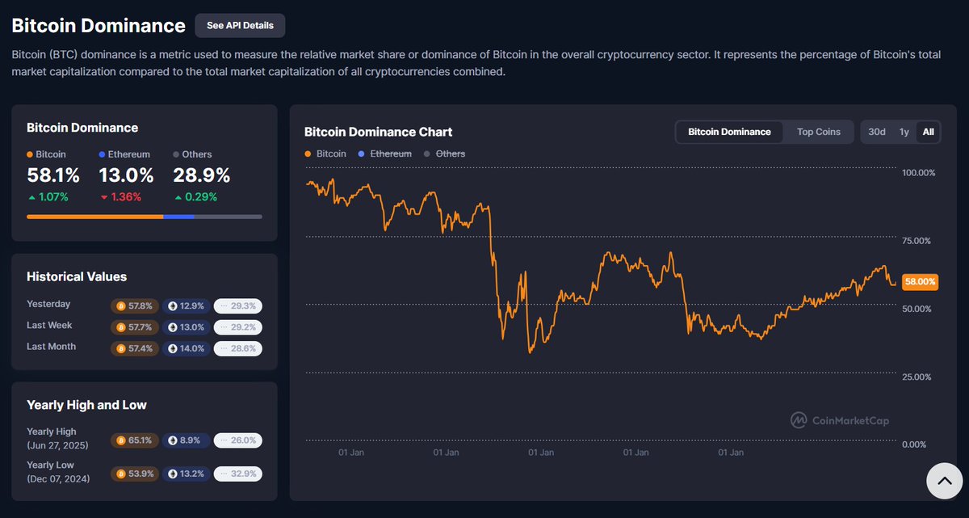The height and width of the screenshot is (518, 969).
Task: Click the Last Month row label
Action: click(x=52, y=346)
